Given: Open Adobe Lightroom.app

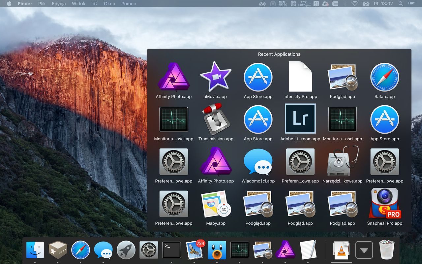Looking at the screenshot, I should [300, 119].
